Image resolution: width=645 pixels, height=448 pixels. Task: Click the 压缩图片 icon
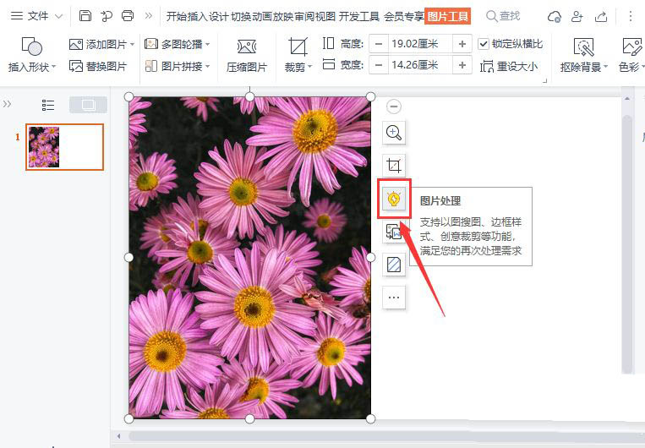(x=247, y=46)
